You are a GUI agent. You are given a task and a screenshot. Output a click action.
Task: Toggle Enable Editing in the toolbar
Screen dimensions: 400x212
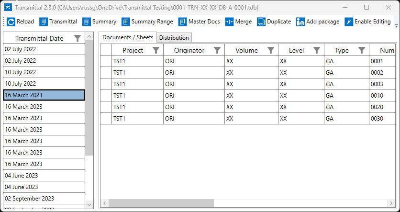coord(349,22)
